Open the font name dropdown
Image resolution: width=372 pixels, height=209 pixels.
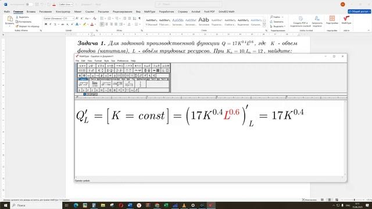tap(63, 19)
